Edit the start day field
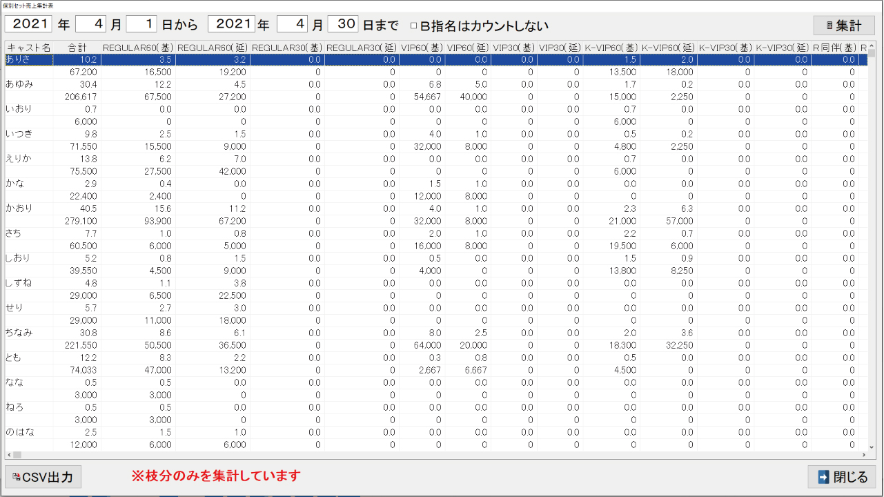 coord(141,24)
